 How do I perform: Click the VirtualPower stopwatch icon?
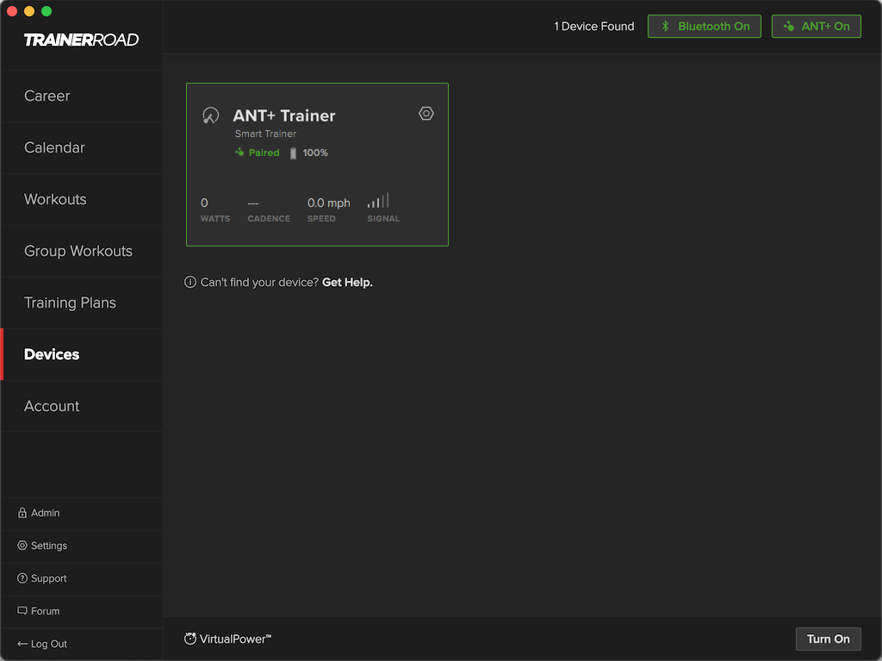point(190,639)
